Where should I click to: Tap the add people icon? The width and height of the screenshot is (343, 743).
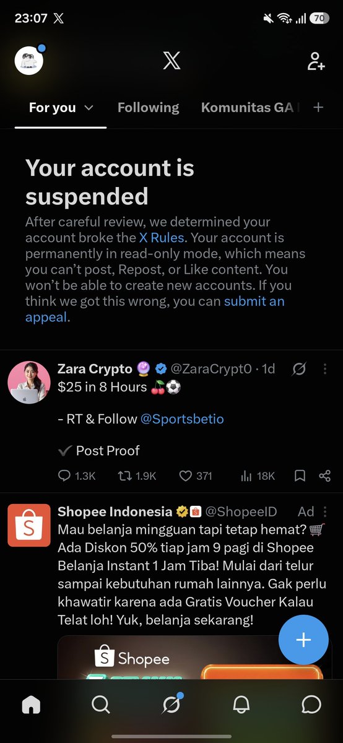316,61
